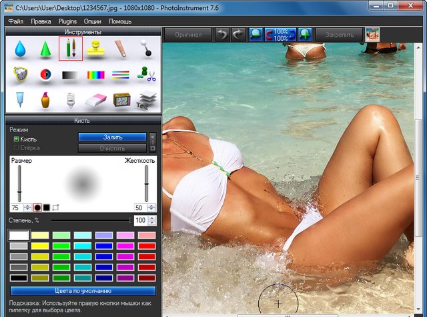427x317 pixels.
Task: Click the Залить button
Action: coord(111,137)
